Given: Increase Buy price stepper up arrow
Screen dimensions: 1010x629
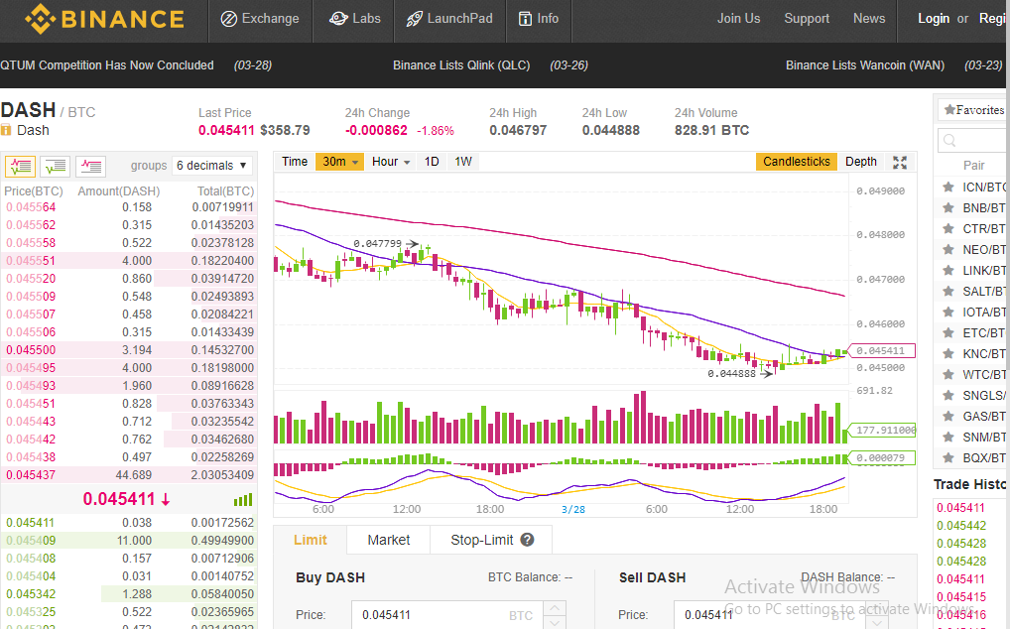Looking at the screenshot, I should tap(555, 607).
